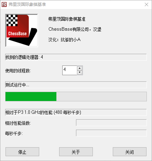Click the ChessBase logo image
The height and width of the screenshot is (161, 152).
22,30
